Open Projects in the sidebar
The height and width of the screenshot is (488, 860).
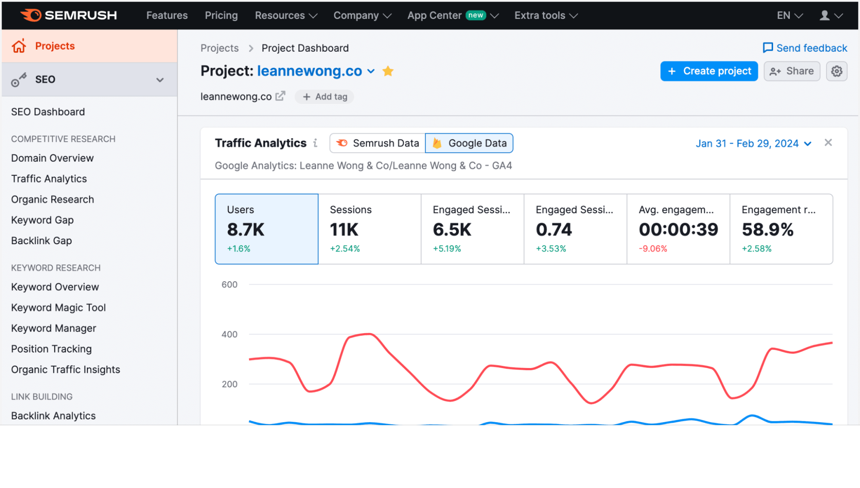point(89,46)
